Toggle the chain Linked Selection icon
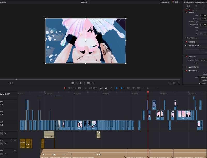207x158 pixels. click(106, 88)
